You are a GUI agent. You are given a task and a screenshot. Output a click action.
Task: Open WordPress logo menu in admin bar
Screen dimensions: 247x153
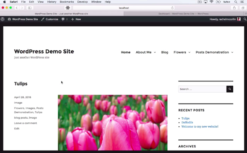tap(3, 19)
